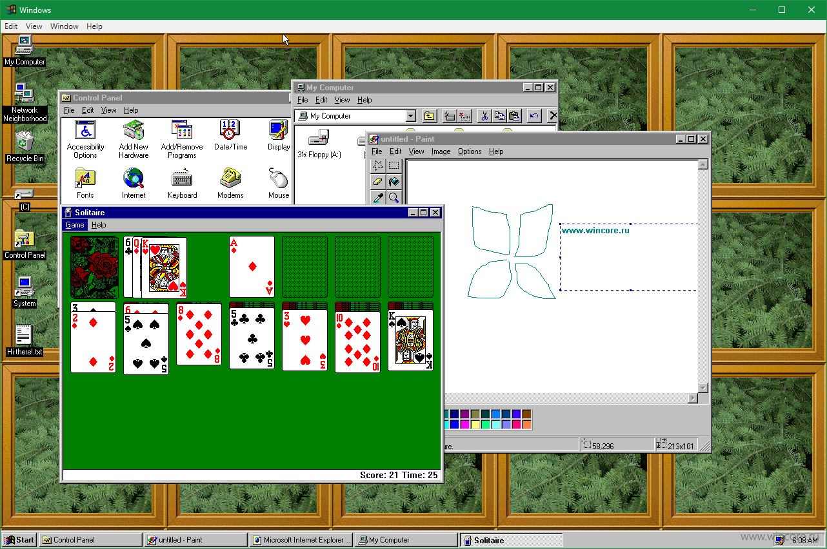The image size is (827, 549).
Task: Click Paint horizontal scrollbar right arrow
Action: 693,398
